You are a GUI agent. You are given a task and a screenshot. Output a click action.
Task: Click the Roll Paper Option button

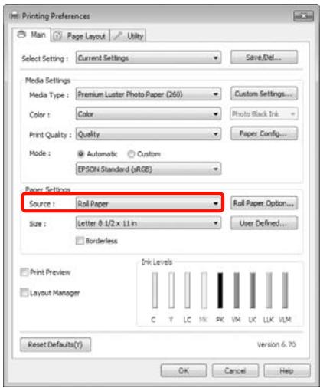coord(264,203)
